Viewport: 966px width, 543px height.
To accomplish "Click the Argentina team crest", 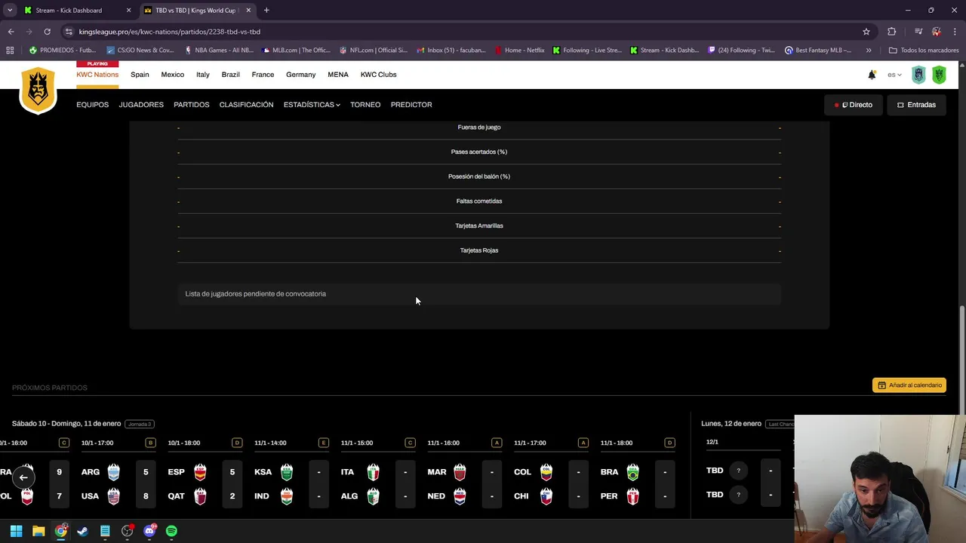I will 113,472.
